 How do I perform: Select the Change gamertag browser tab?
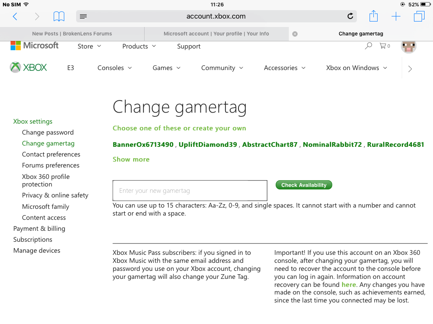[361, 34]
